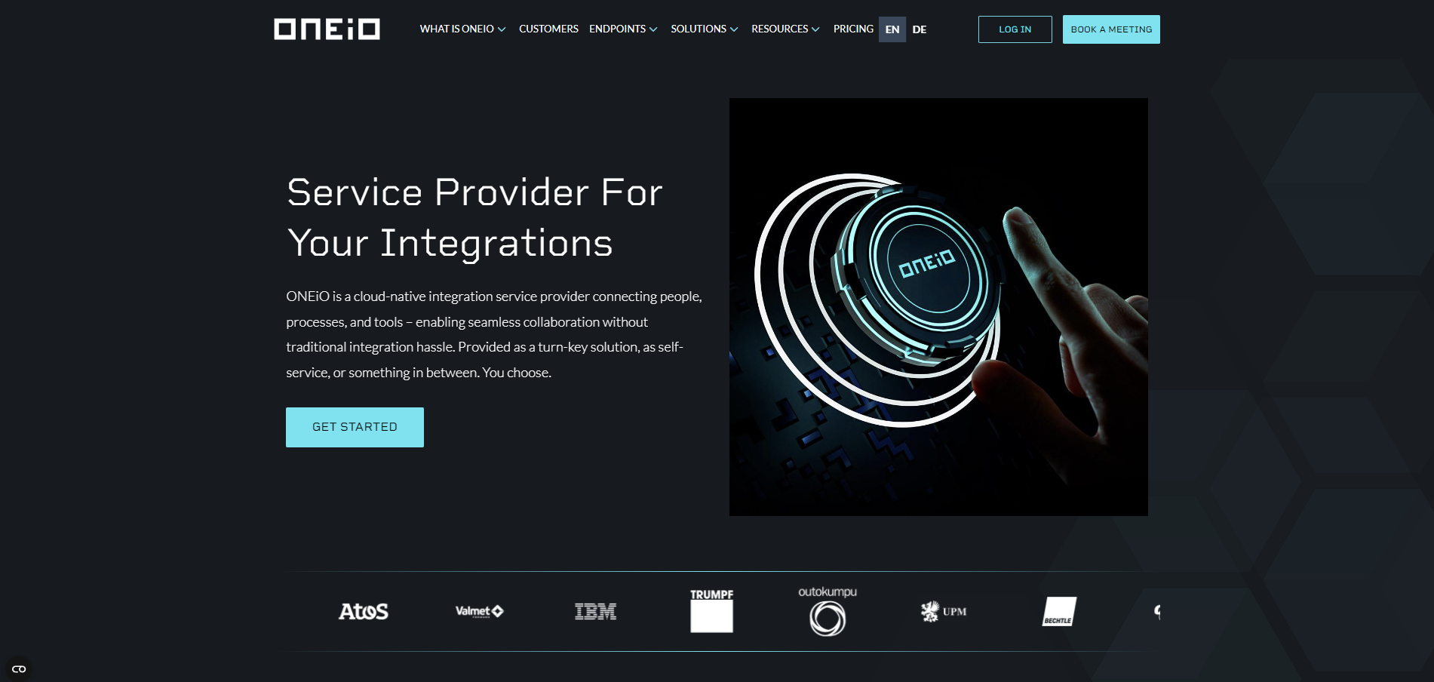This screenshot has height=682, width=1434.
Task: Click the Log In button
Action: point(1015,29)
